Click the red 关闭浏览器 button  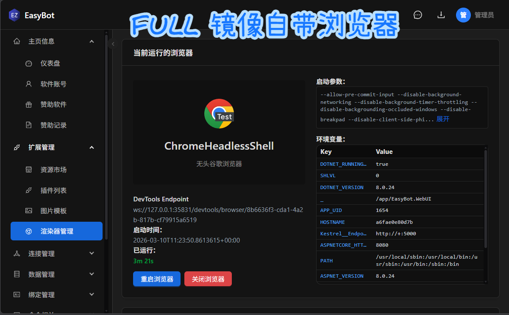208,279
